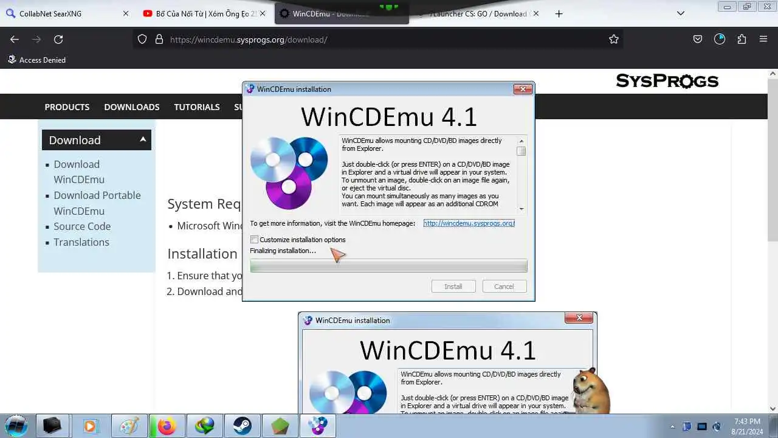Screen dimensions: 778x438
Task: Click the dog mascot on the page
Action: click(x=591, y=391)
